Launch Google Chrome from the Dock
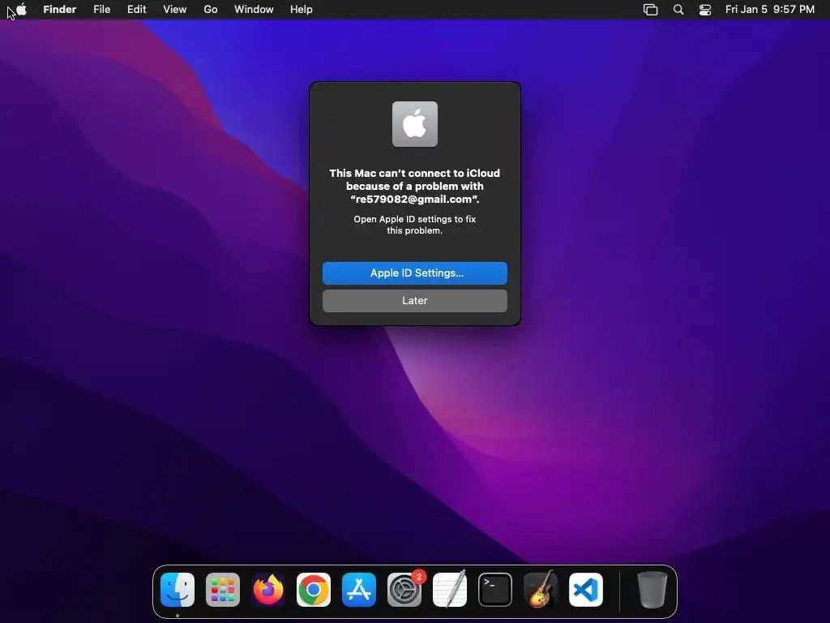This screenshot has width=830, height=623. coord(314,590)
